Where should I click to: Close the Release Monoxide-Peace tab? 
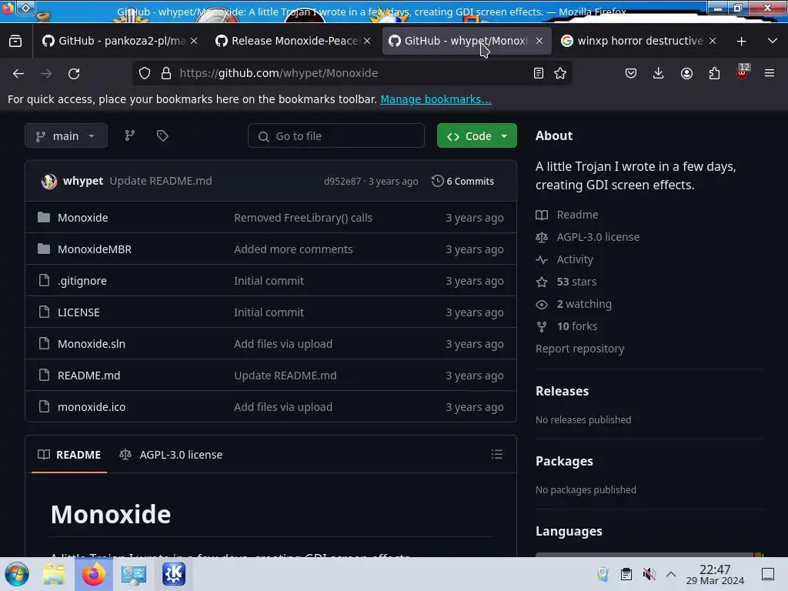click(367, 41)
